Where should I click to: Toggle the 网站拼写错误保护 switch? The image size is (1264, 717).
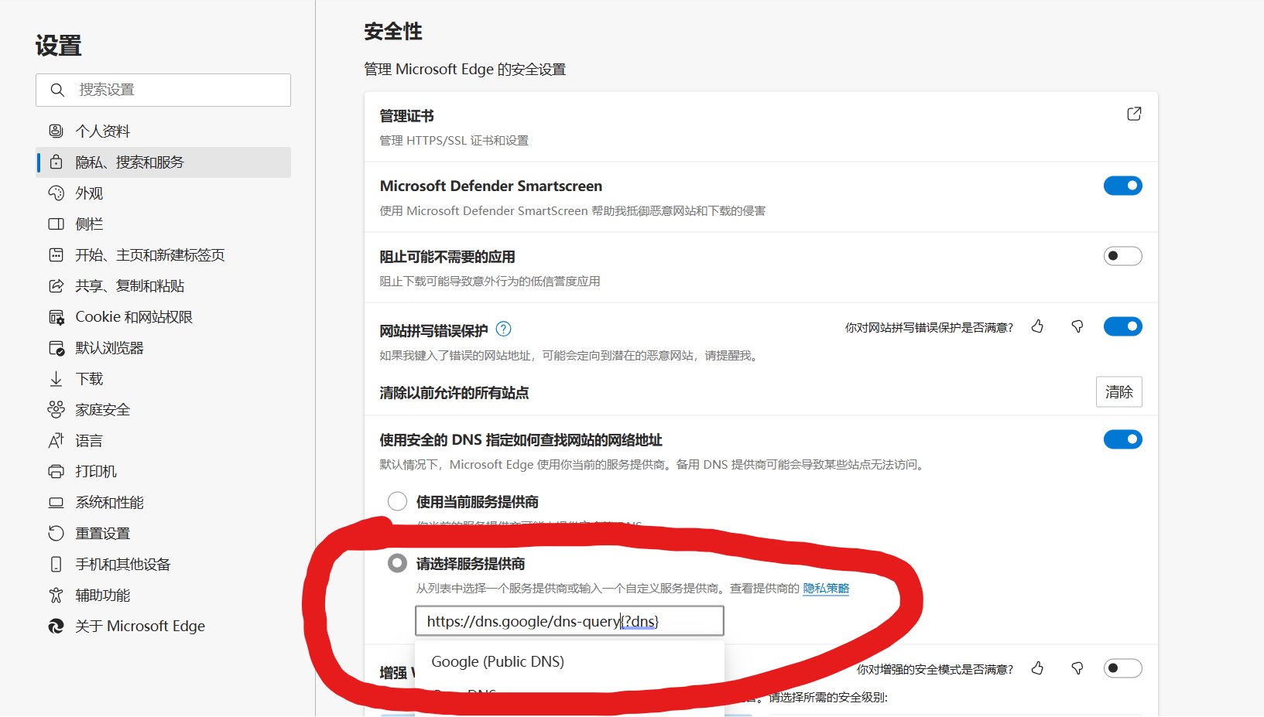(1122, 326)
